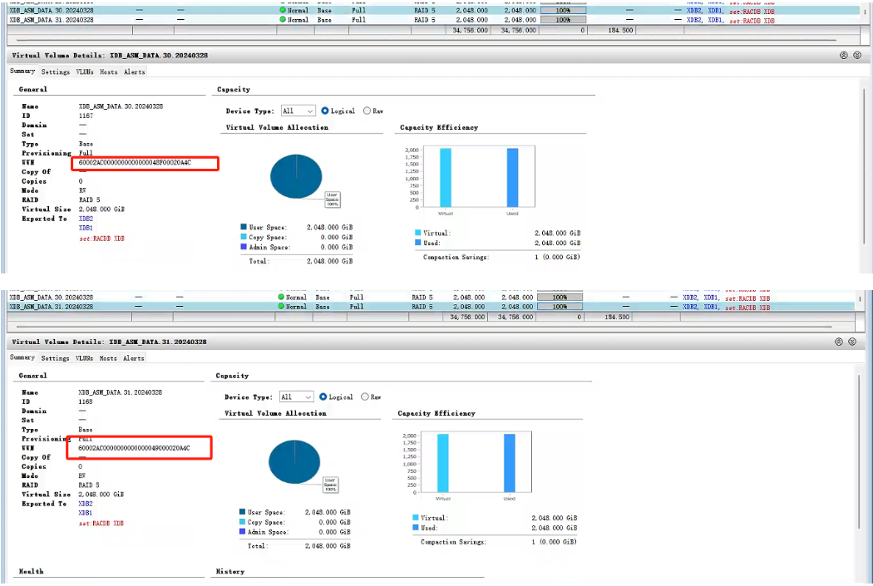The height and width of the screenshot is (586, 873).
Task: Follow the XDB1 host link under DATA.30 Exported To
Action: (86, 229)
